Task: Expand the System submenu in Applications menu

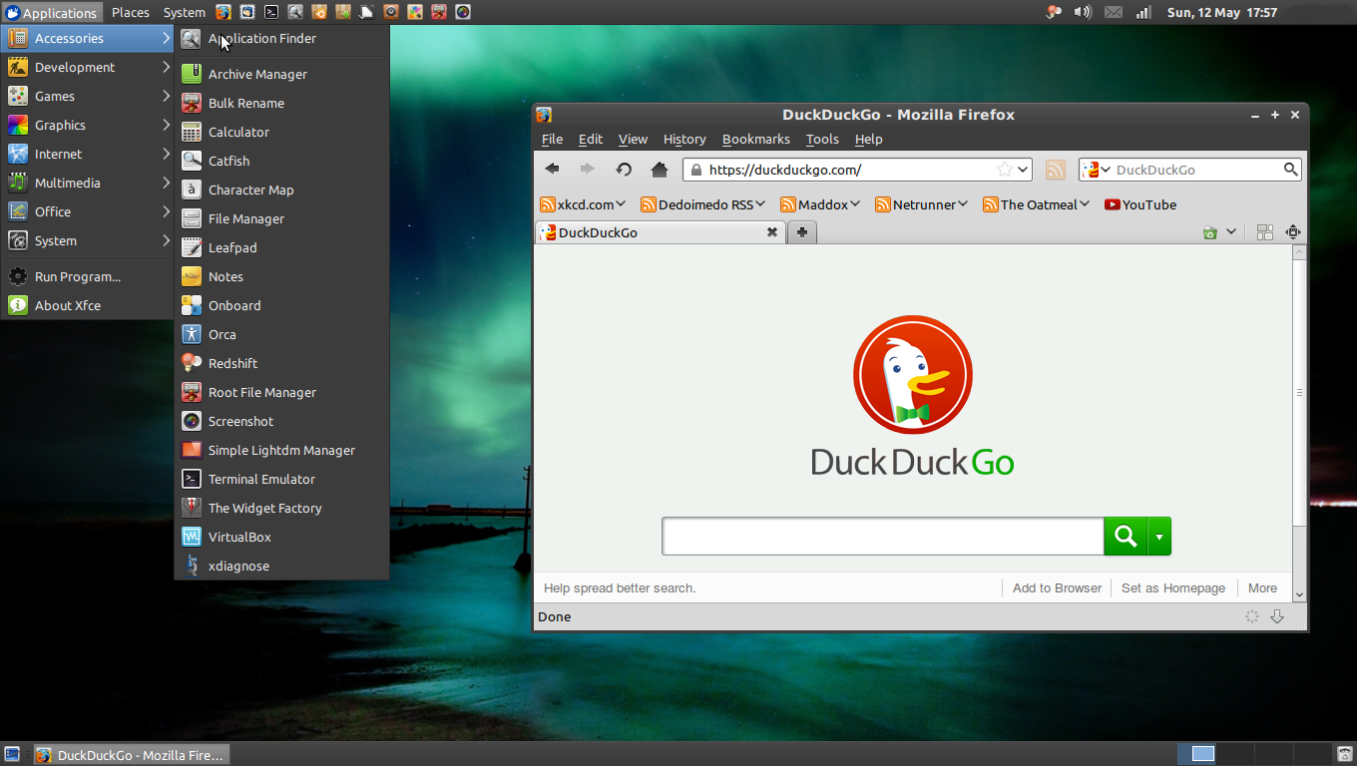Action: click(x=88, y=240)
